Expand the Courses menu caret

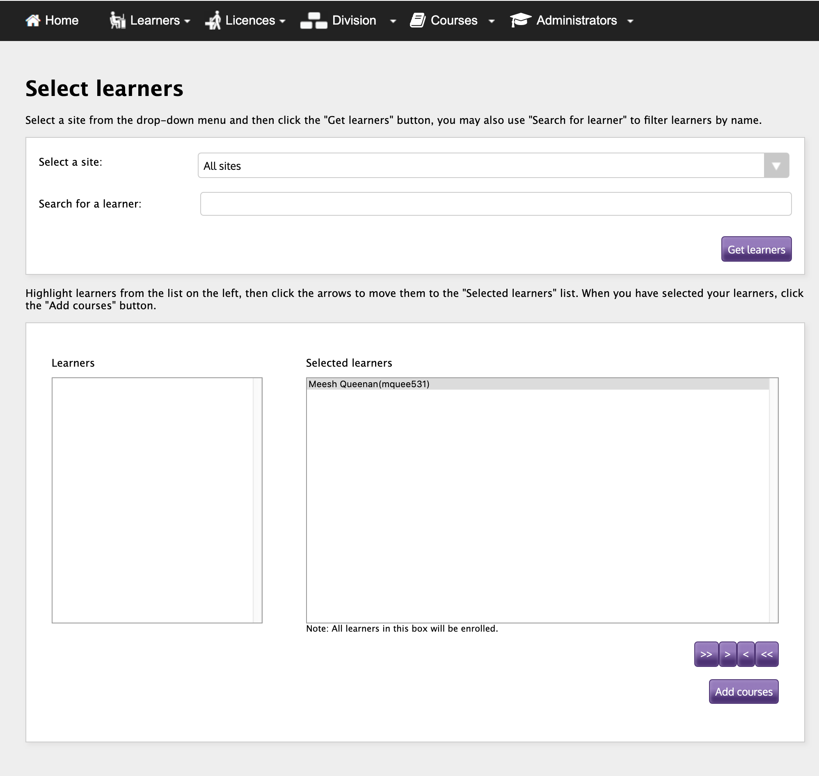tap(492, 21)
